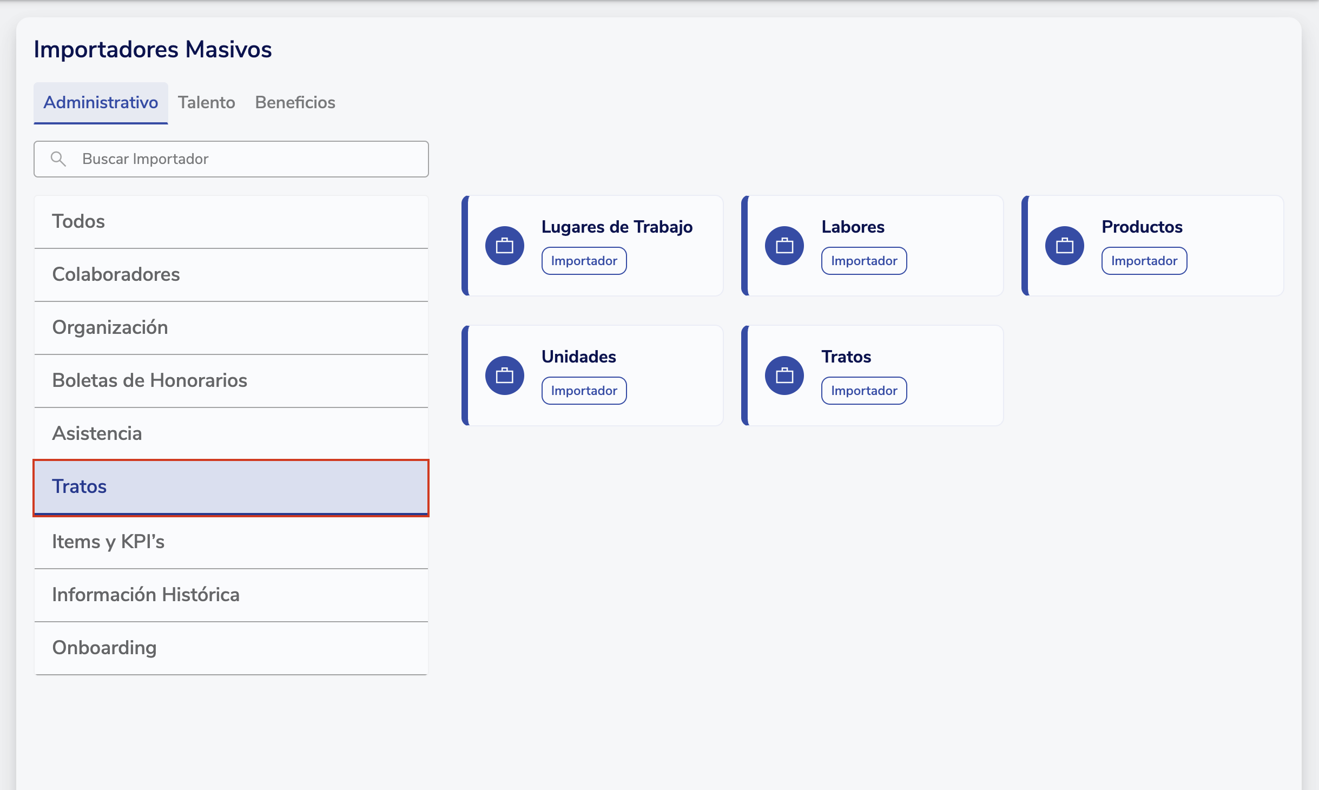
Task: Switch to the Talento tab
Action: click(206, 102)
